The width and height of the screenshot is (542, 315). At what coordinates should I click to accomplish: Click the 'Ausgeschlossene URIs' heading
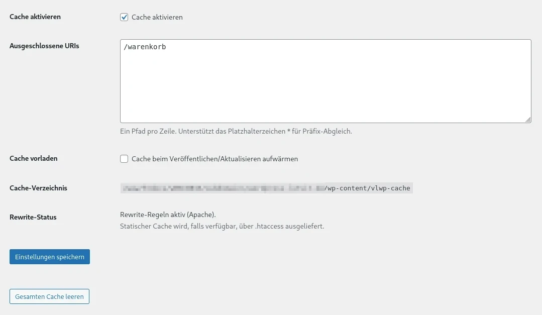[x=44, y=46]
